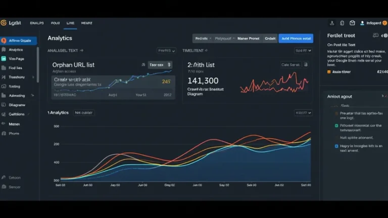Click the orange icon on Atfieve Dgaile
The image size is (388, 218).
[4, 40]
